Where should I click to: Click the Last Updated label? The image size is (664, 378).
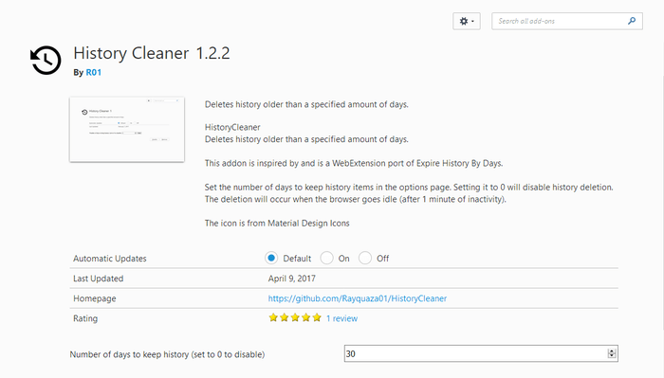99,279
